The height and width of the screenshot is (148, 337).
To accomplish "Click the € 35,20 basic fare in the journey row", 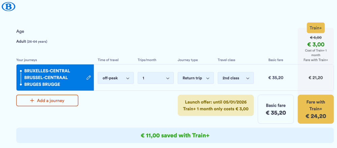I will (276, 78).
